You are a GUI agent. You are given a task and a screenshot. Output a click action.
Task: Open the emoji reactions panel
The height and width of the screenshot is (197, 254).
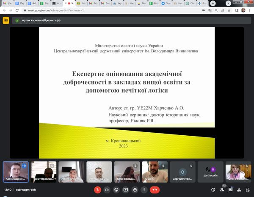pyautogui.click(x=116, y=190)
